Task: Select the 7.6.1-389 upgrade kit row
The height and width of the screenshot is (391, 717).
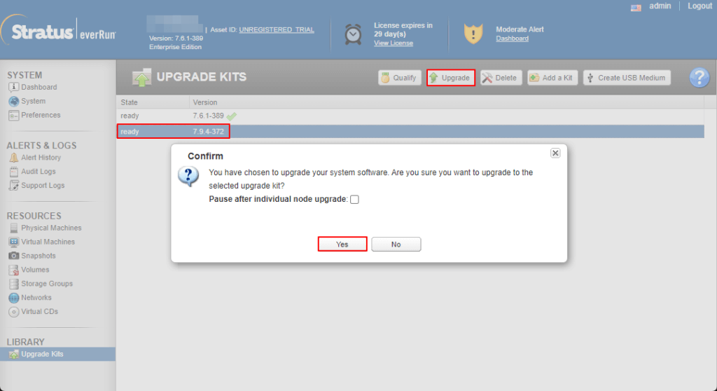Action: point(410,116)
